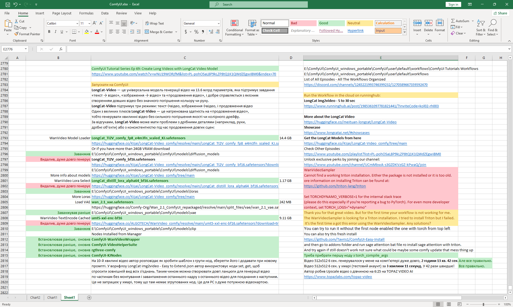This screenshot has width=513, height=307.
Task: Click the Percent Style icon
Action: point(196,32)
